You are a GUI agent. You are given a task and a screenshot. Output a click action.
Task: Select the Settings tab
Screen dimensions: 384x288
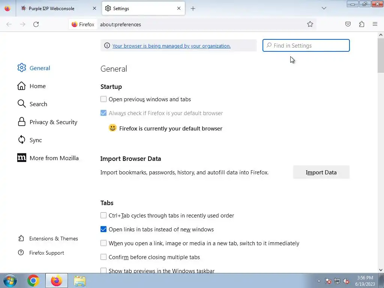pyautogui.click(x=143, y=8)
